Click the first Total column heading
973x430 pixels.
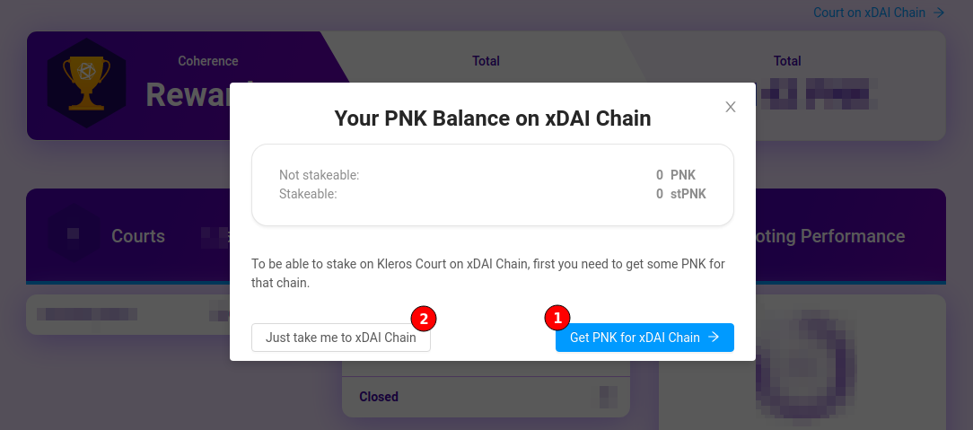click(x=486, y=61)
